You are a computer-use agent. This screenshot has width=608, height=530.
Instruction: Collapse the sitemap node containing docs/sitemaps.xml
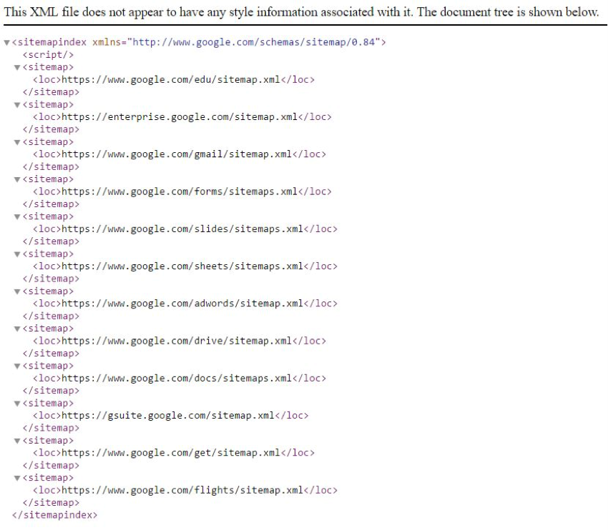pos(17,366)
